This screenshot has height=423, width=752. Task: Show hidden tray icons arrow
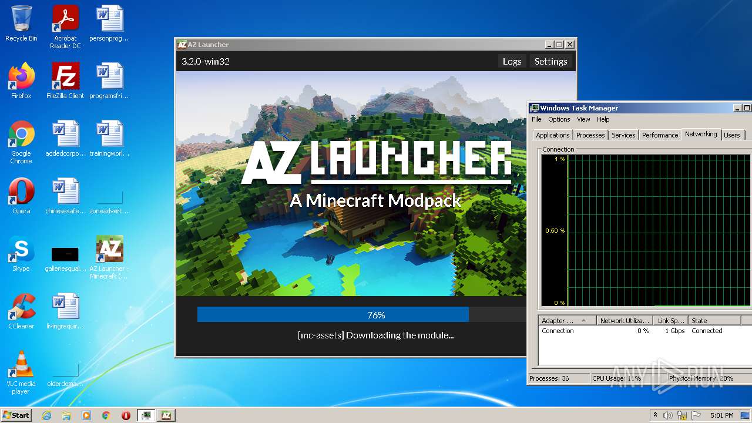click(655, 415)
